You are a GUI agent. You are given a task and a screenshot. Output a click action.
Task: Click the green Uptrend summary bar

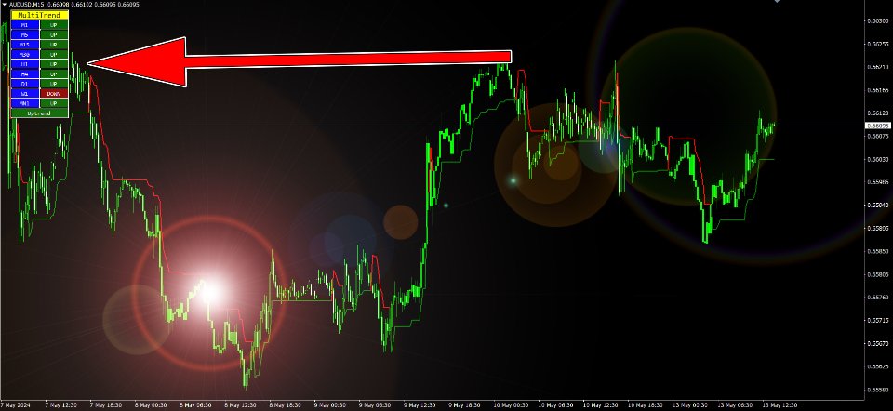pos(40,113)
